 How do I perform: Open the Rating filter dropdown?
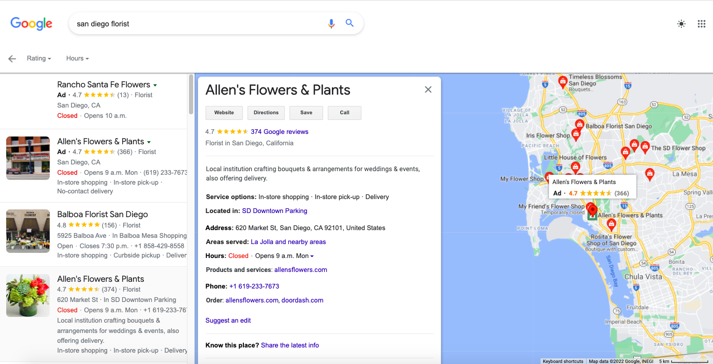(39, 58)
